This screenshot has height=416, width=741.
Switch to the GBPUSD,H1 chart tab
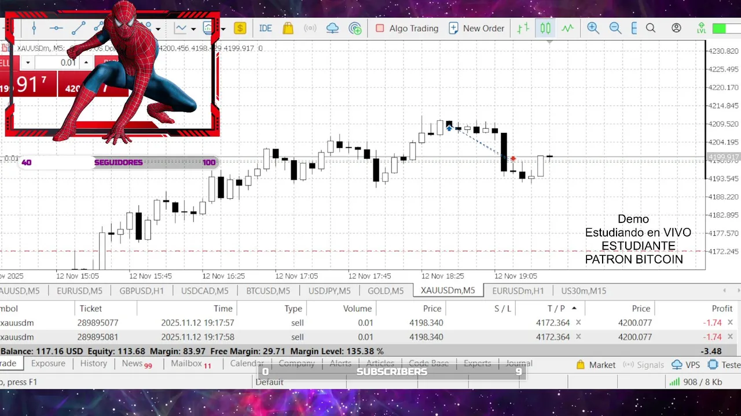coord(142,291)
